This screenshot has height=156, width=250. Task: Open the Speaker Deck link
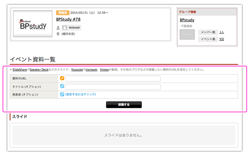[x=39, y=70]
